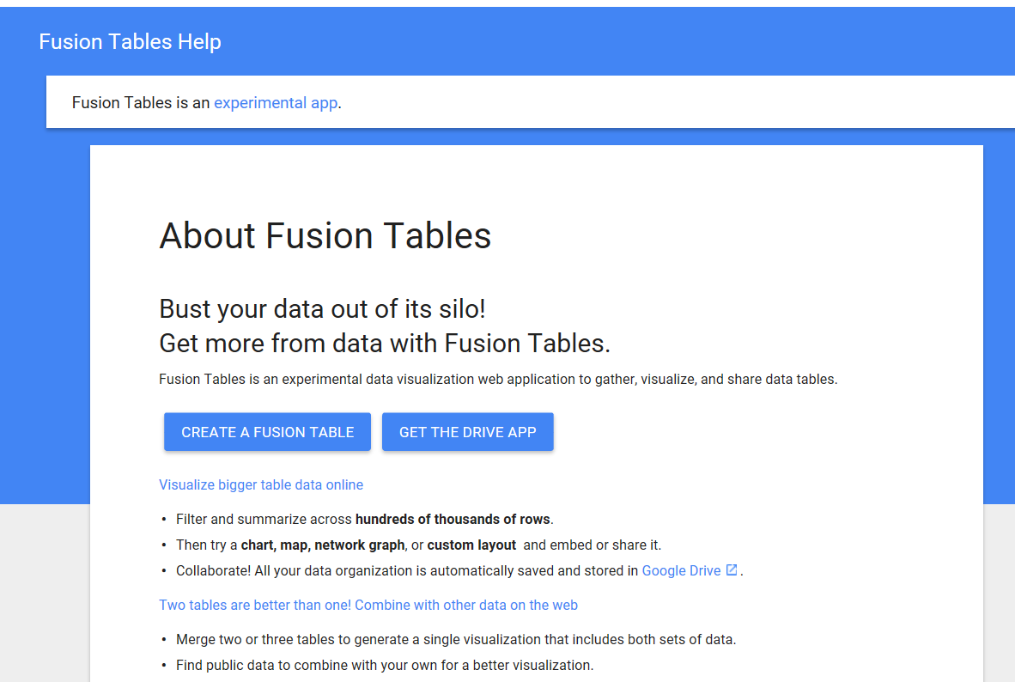
Task: Click the "Find public data to combine" bullet
Action: click(385, 665)
